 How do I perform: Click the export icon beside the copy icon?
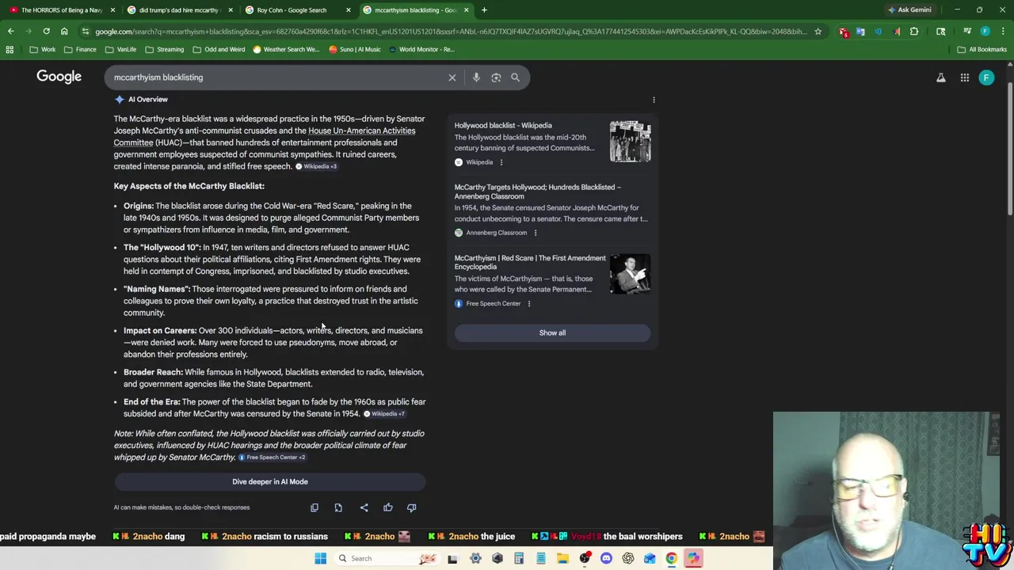coord(338,507)
